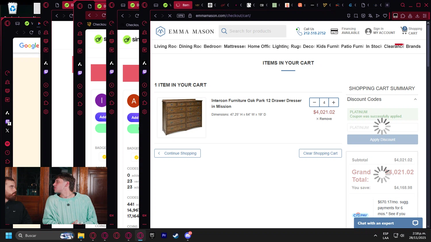The height and width of the screenshot is (242, 431).
Task: Click the padlock site info icon
Action: 190,16
